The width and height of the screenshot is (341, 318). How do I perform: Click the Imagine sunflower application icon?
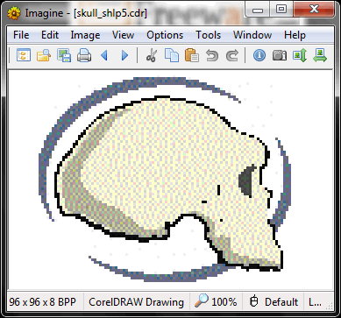(x=14, y=13)
